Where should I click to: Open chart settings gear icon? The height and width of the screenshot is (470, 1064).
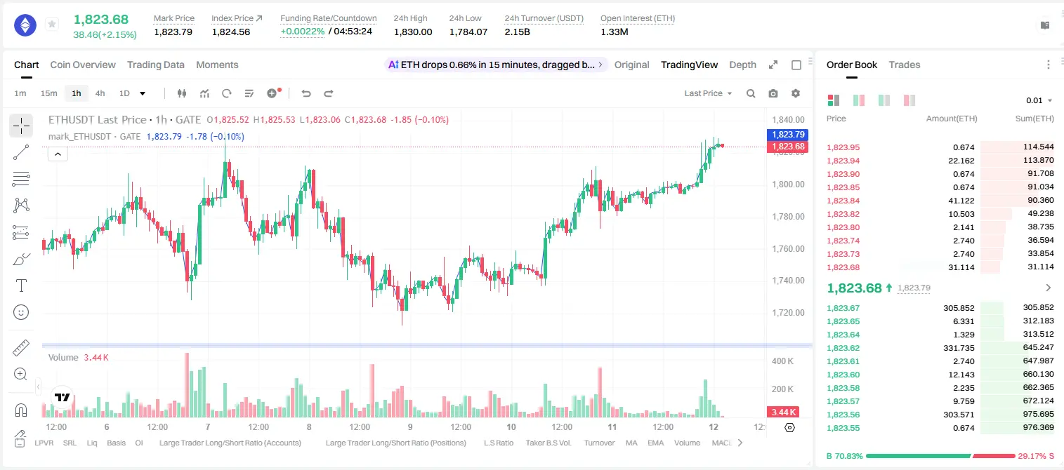[796, 93]
